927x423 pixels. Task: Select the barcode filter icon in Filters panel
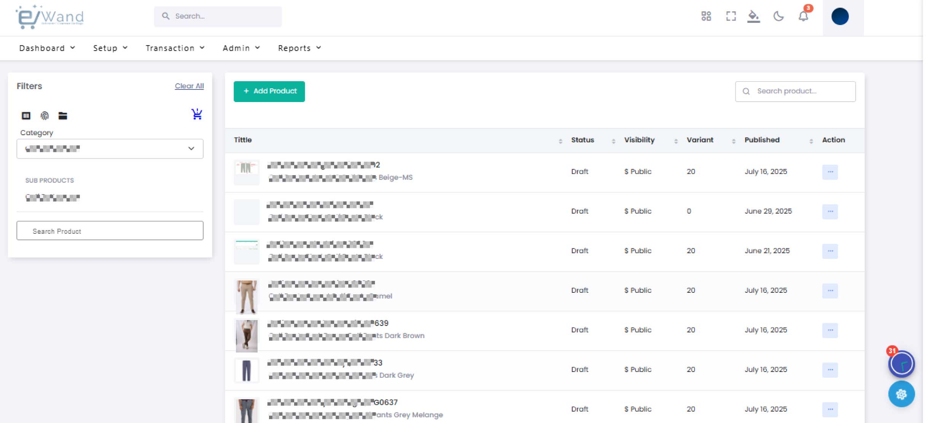tap(26, 115)
